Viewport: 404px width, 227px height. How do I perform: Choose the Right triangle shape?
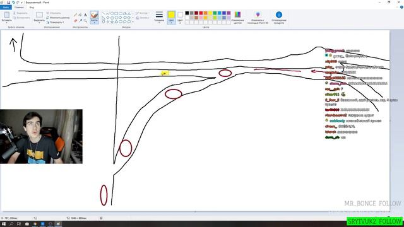(104, 18)
